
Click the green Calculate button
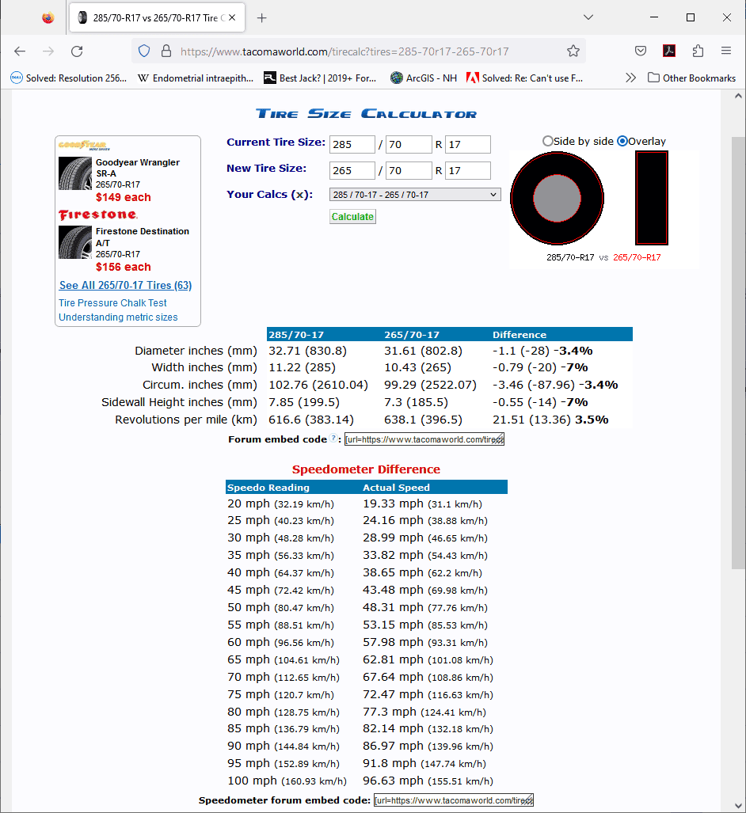pyautogui.click(x=352, y=217)
